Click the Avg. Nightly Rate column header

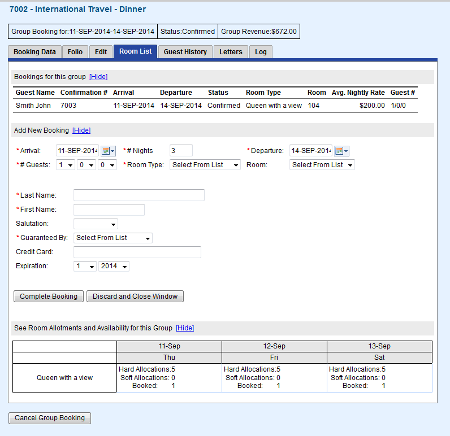click(x=358, y=93)
